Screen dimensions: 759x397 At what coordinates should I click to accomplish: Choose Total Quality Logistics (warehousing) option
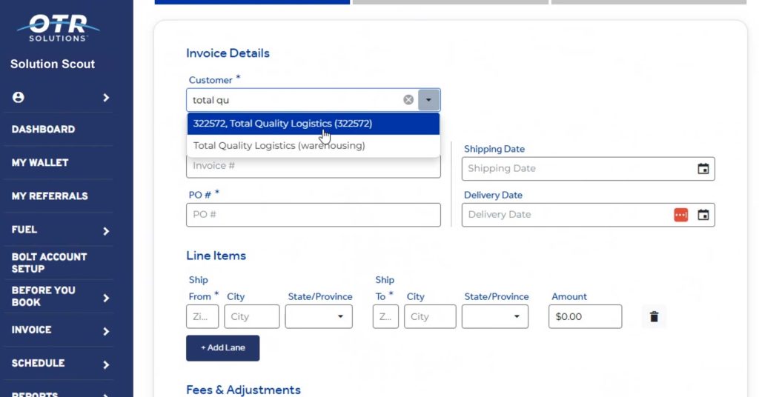(279, 146)
